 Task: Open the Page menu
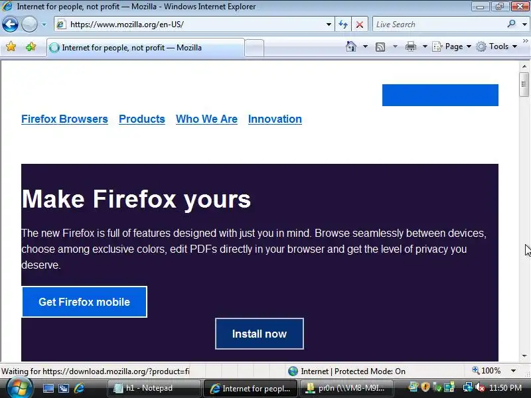coord(452,46)
